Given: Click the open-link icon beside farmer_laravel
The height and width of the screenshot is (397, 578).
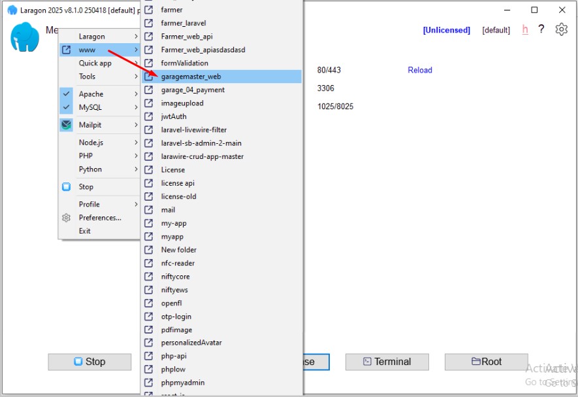Looking at the screenshot, I should (148, 23).
